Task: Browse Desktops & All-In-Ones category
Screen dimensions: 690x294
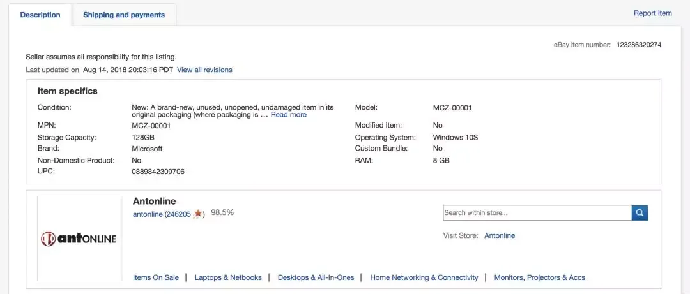Action: [x=316, y=277]
